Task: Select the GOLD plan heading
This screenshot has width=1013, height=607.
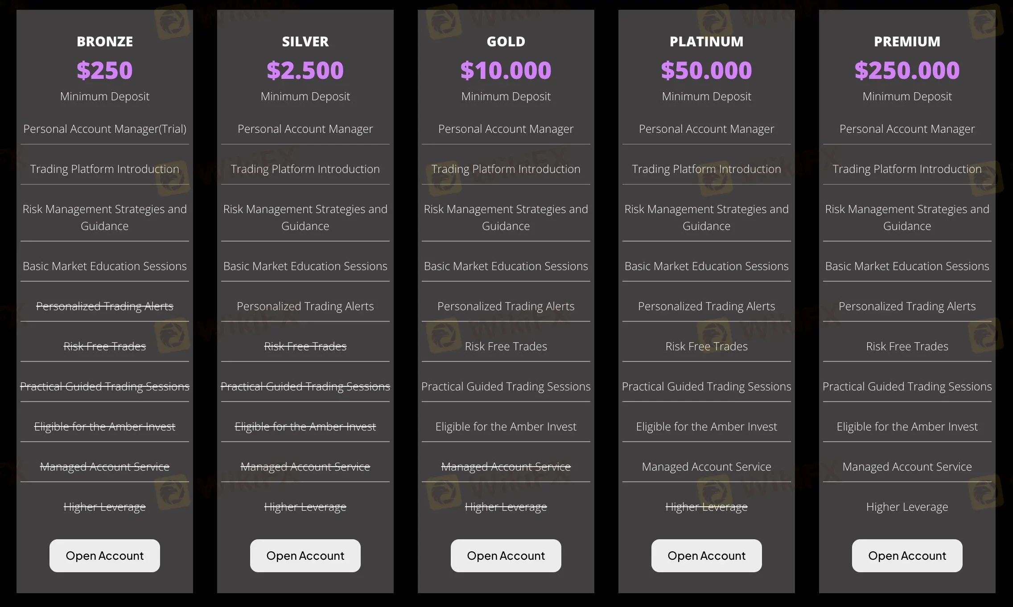Action: click(506, 41)
